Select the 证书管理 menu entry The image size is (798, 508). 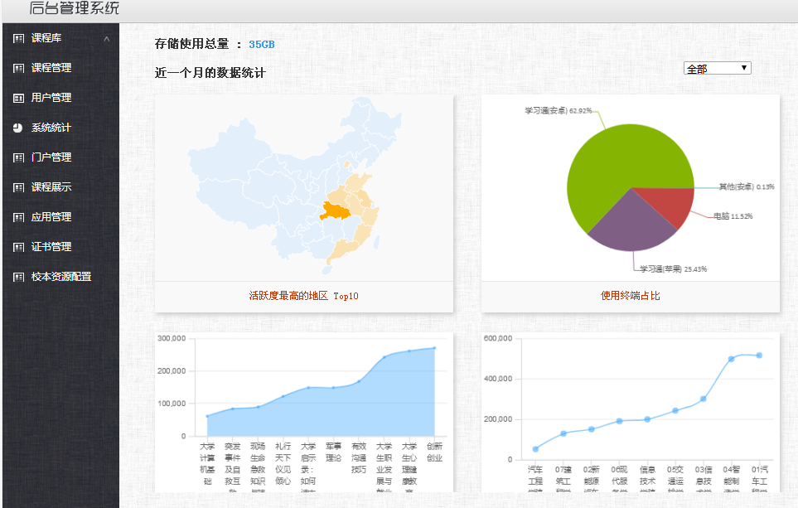tap(51, 247)
